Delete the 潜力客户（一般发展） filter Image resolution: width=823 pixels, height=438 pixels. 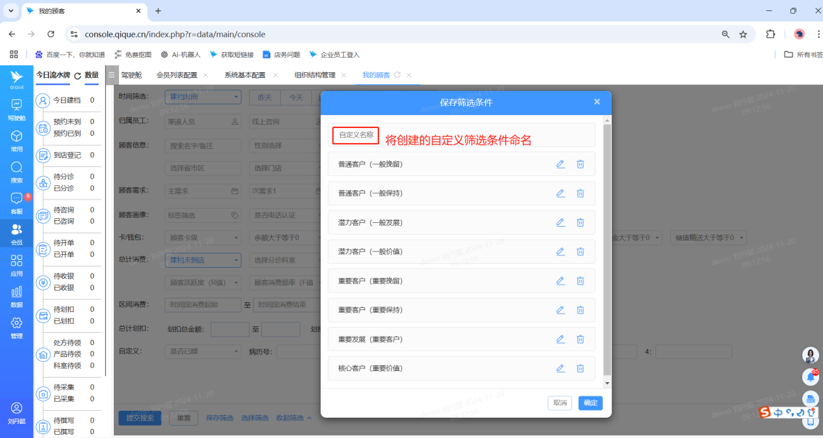(581, 222)
